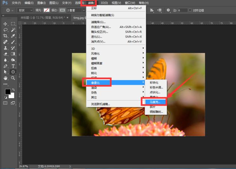Open the 窗口(W) menu
Viewport: 236px width, 169px height.
[130, 3]
